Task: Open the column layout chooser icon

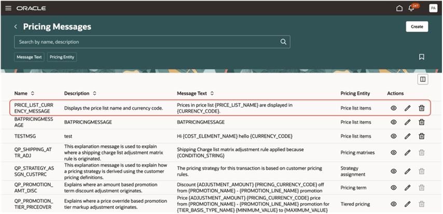Action: [x=423, y=79]
